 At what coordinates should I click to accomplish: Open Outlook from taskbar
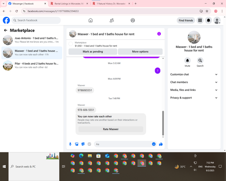click(x=107, y=156)
